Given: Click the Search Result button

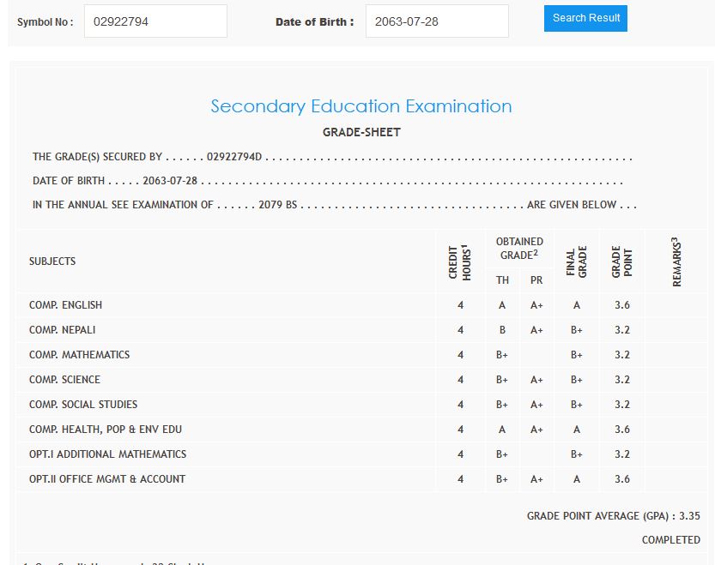Looking at the screenshot, I should click(x=585, y=18).
